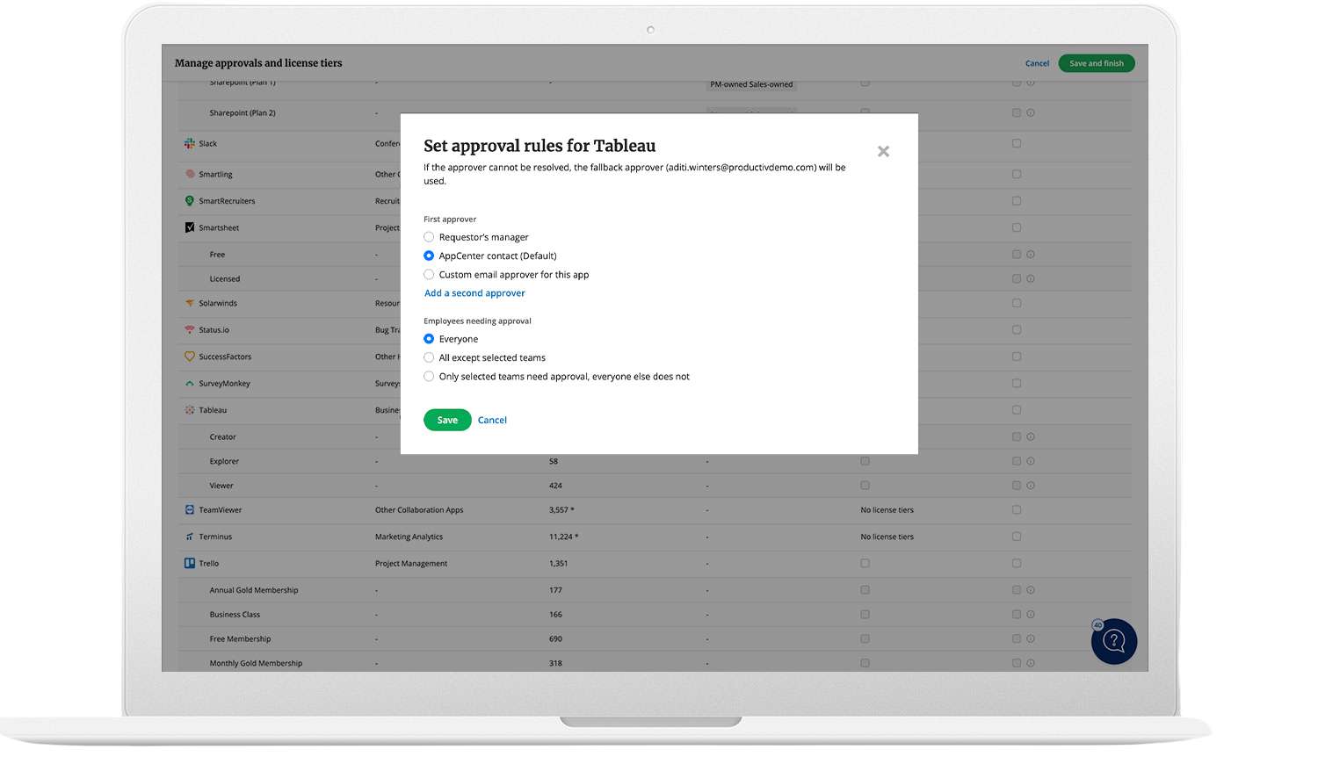Select Requestor's manager as first approver
1318x764 pixels.
click(429, 237)
